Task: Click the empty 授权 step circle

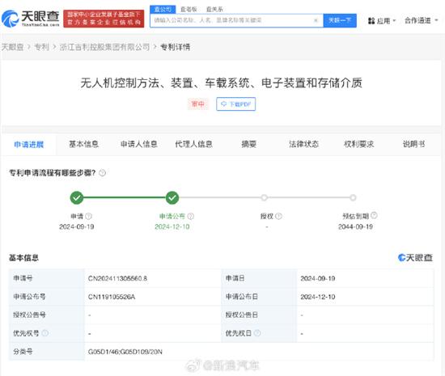Action: pyautogui.click(x=265, y=197)
